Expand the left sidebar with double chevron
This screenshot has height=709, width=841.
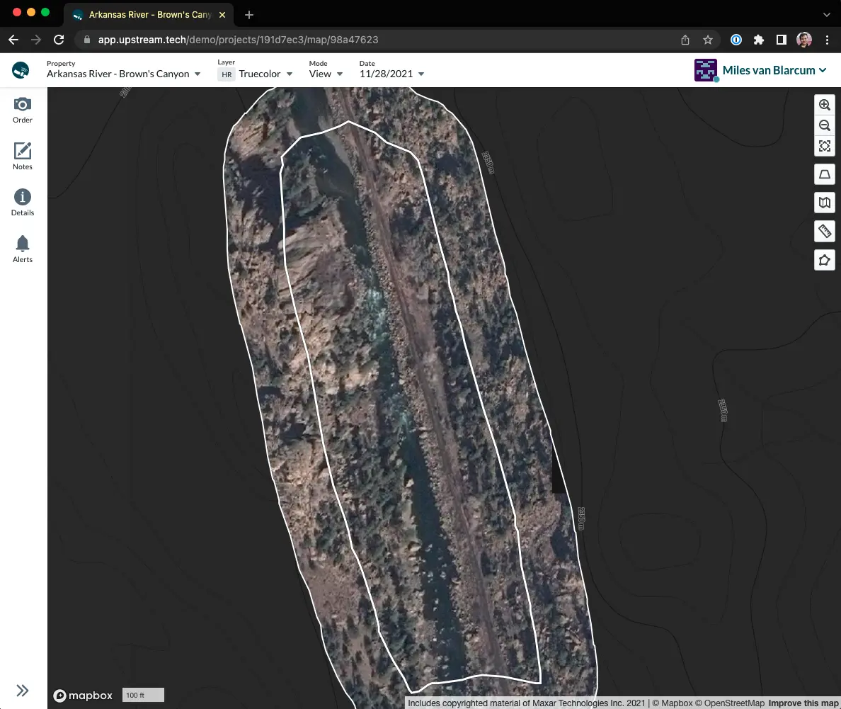point(23,690)
